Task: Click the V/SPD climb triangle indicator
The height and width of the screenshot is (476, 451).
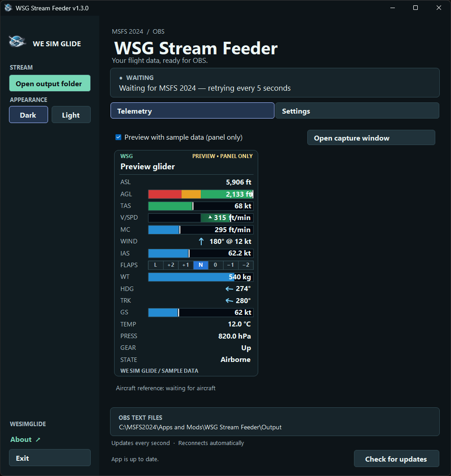Action: click(210, 217)
